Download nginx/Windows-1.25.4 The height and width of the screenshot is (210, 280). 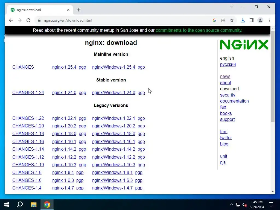coord(113,67)
